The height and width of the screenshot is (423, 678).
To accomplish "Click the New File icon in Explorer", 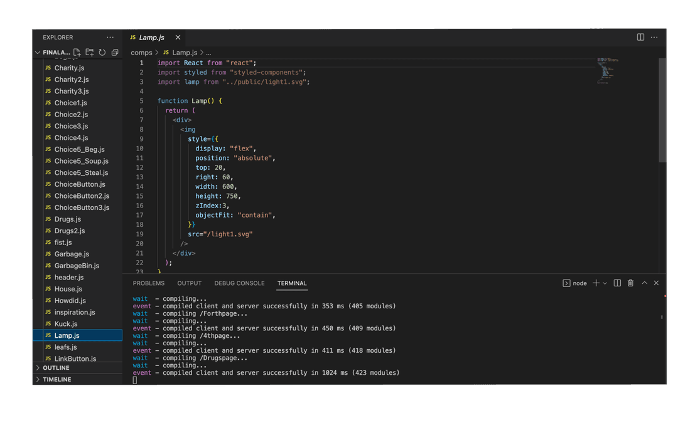I will point(77,53).
